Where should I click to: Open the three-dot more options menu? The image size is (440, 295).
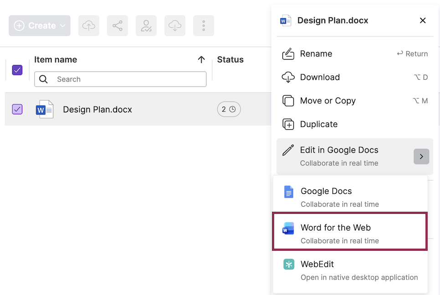point(204,25)
